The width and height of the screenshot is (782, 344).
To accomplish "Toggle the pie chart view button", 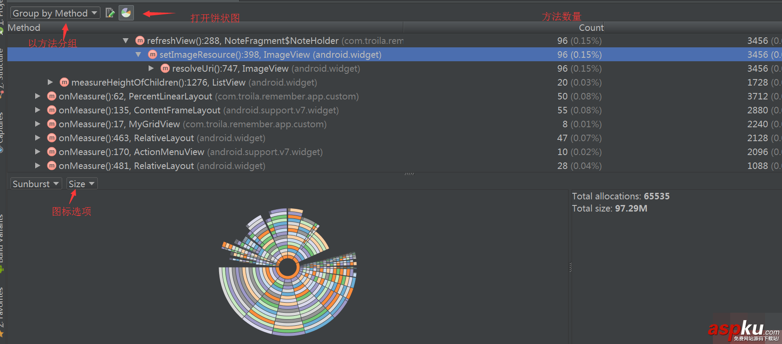I will tap(126, 13).
